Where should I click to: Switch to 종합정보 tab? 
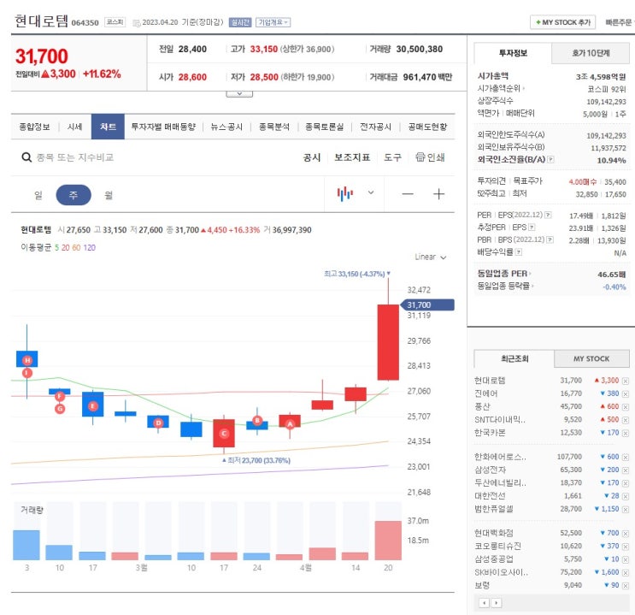(34, 127)
